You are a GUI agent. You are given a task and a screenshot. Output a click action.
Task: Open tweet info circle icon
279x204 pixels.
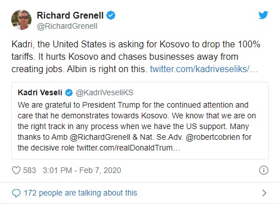(x=264, y=170)
